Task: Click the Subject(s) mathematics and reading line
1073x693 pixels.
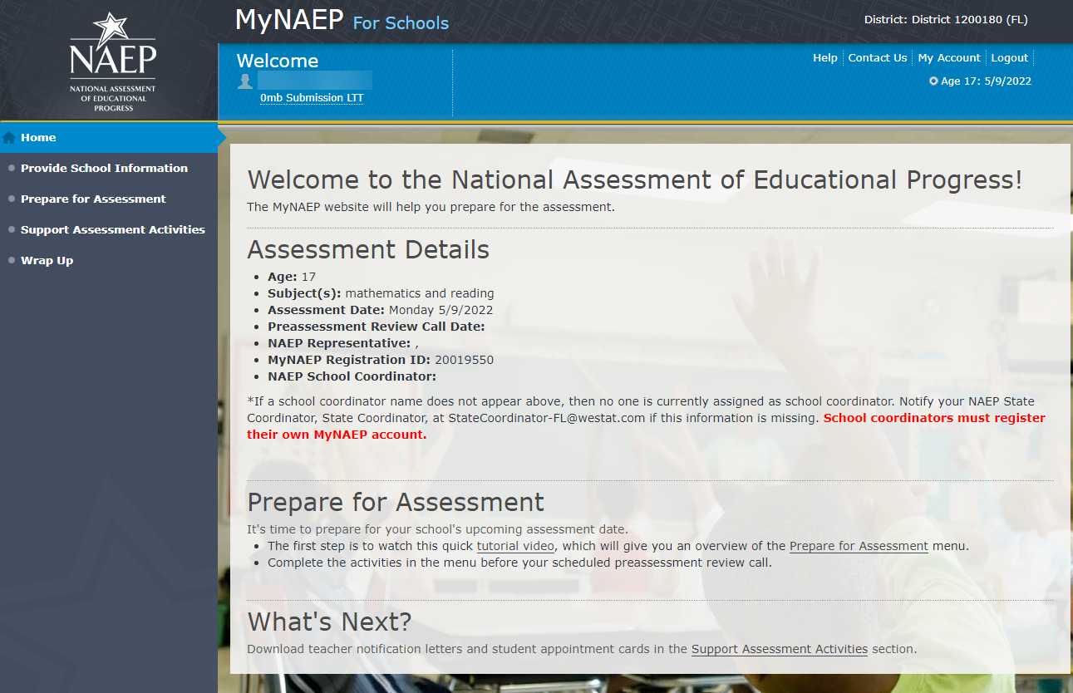Action: pos(381,293)
